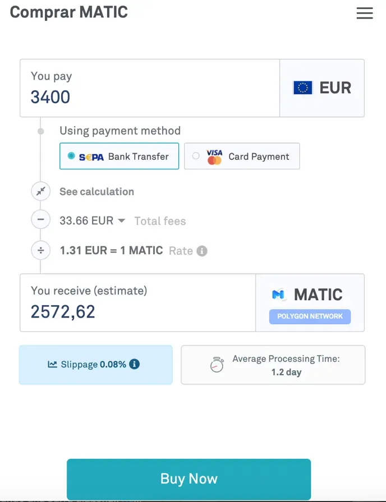Click the Slippage info icon
The height and width of the screenshot is (502, 386).
pyautogui.click(x=134, y=364)
